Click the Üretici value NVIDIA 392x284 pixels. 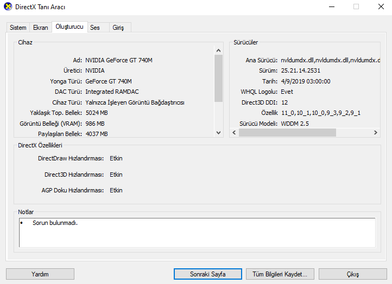[95, 70]
